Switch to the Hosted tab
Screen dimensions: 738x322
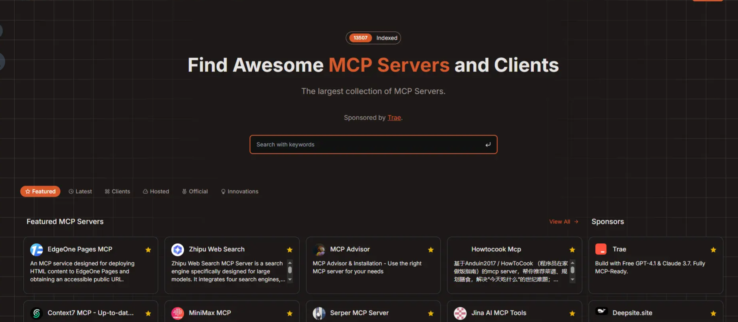tap(156, 191)
